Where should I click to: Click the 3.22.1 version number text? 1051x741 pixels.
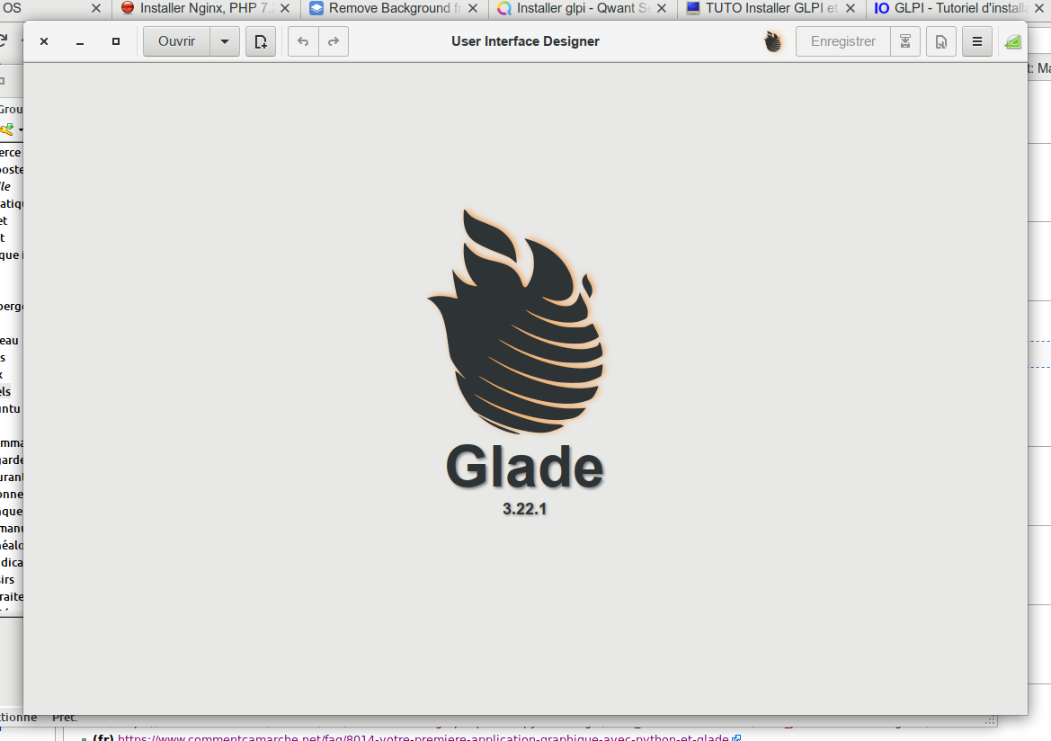[525, 509]
